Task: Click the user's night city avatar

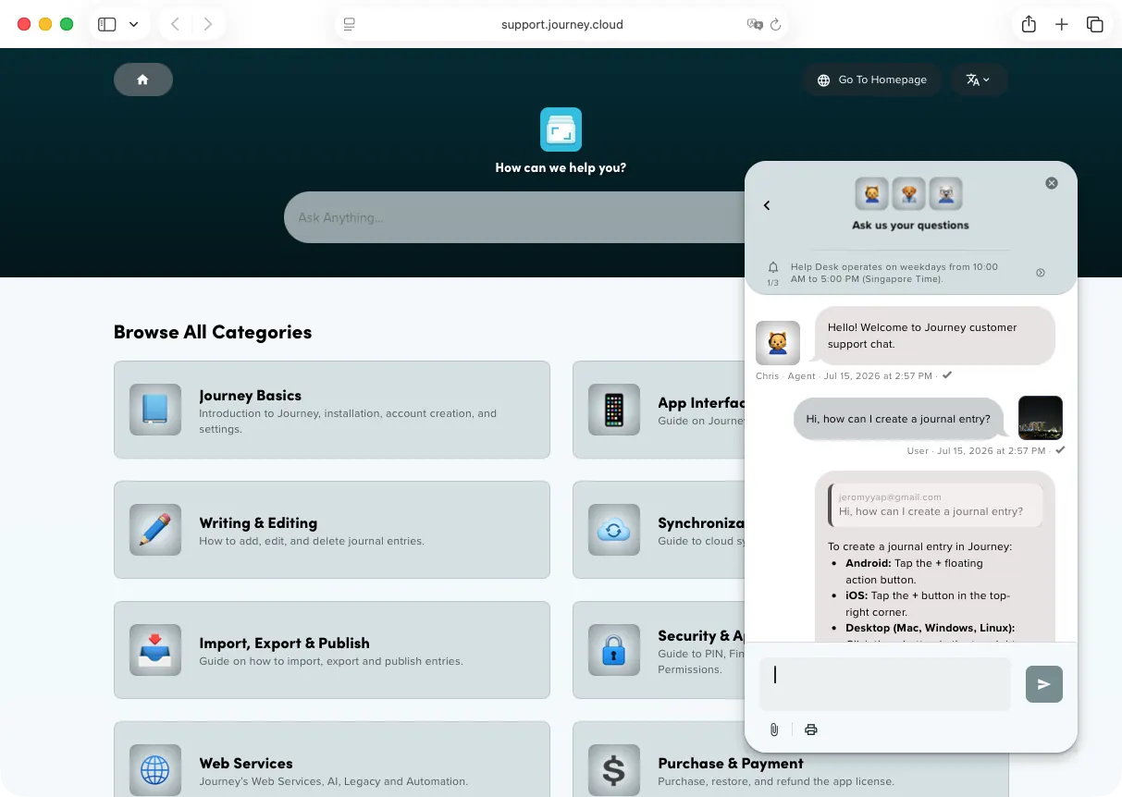Action: [x=1041, y=418]
